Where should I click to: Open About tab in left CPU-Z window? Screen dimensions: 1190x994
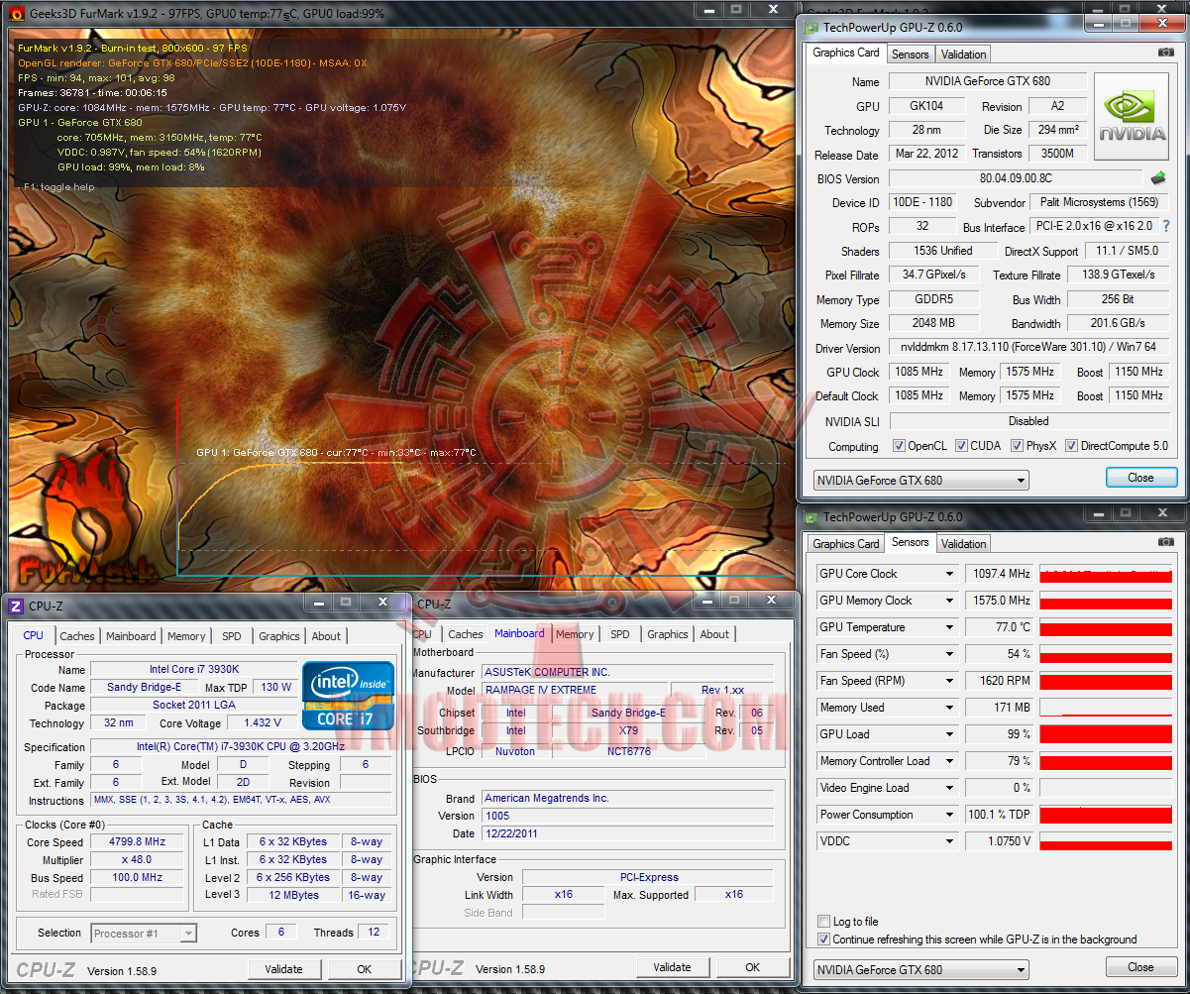326,636
